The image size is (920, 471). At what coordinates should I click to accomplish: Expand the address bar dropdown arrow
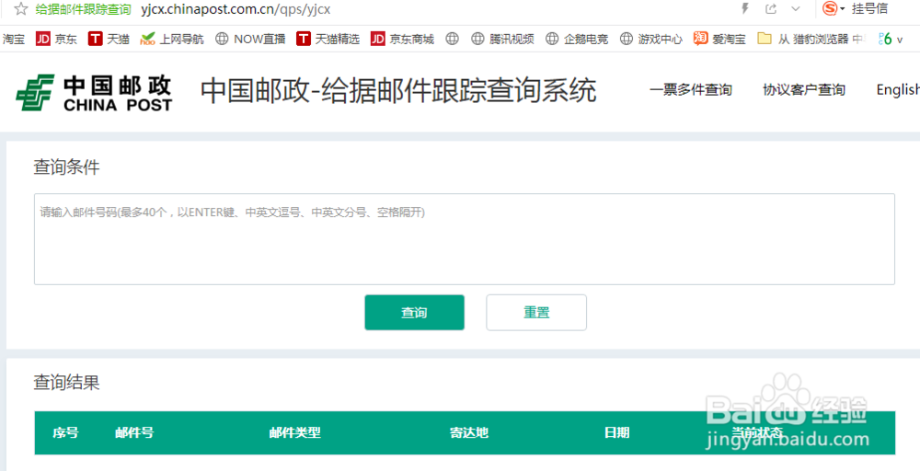coord(796,9)
